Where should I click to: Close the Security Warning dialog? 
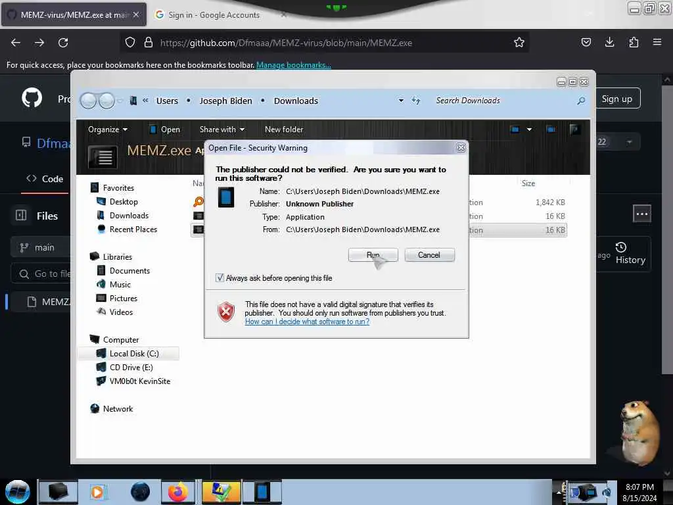pos(461,148)
